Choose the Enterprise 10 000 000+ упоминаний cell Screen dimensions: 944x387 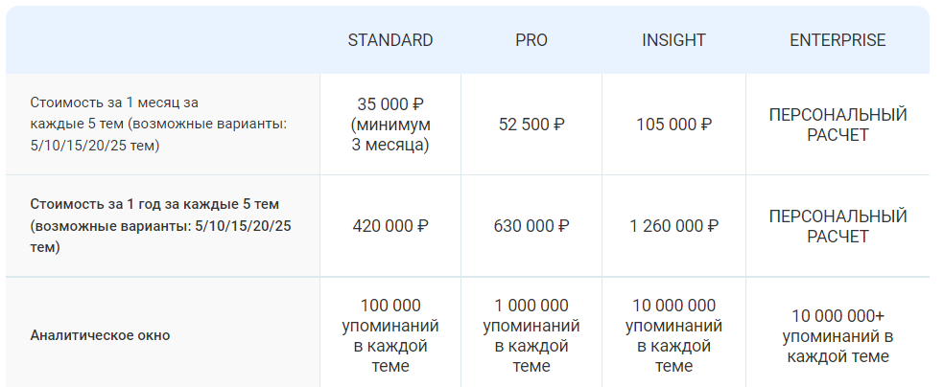[x=838, y=336]
